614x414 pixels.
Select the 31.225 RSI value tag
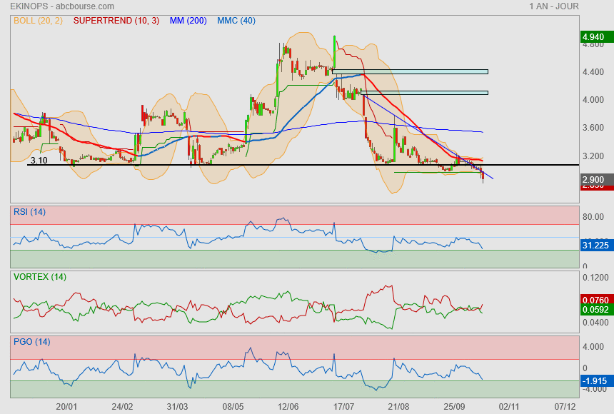(595, 245)
